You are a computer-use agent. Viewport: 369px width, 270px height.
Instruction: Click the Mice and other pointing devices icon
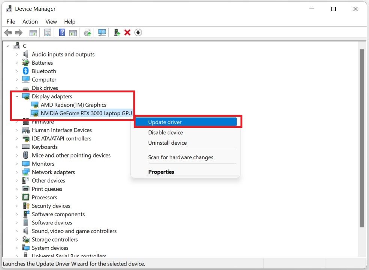pos(25,155)
